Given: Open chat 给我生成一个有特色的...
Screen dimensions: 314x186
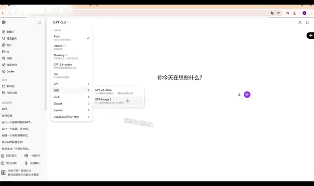Looking at the screenshot, I should point(15,149).
